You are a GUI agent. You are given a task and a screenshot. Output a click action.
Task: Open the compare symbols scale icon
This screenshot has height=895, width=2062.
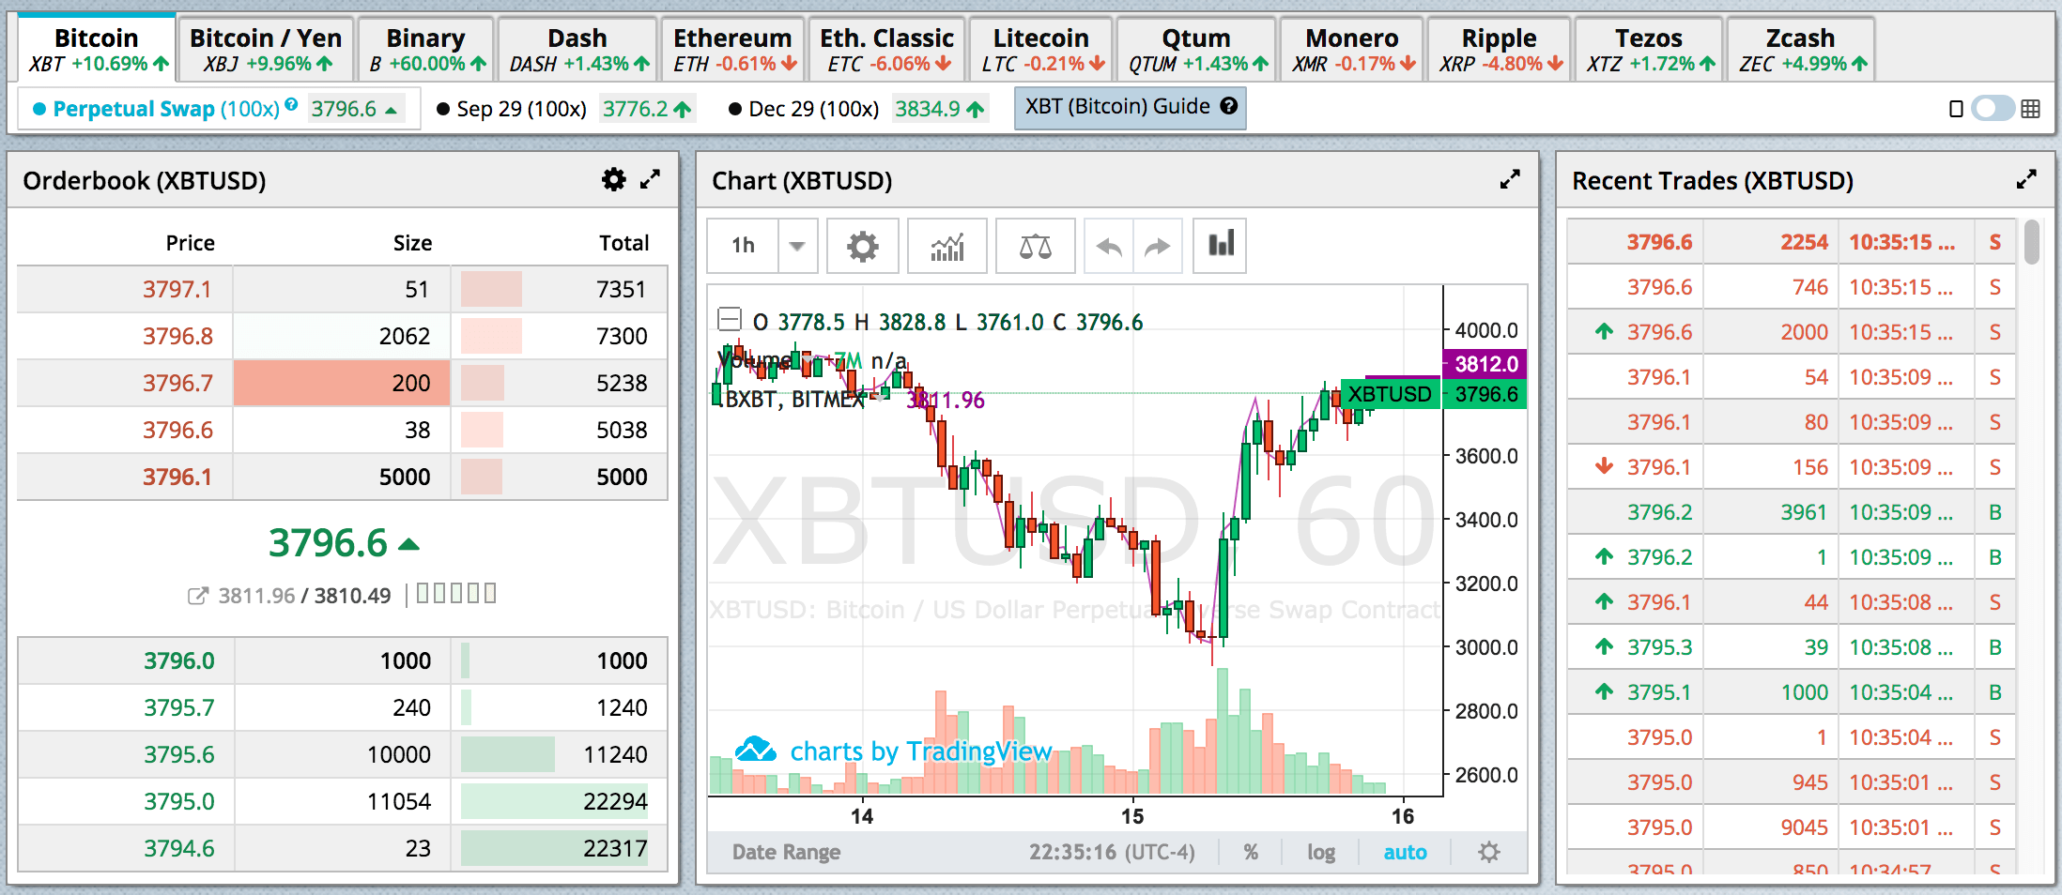tap(1035, 247)
